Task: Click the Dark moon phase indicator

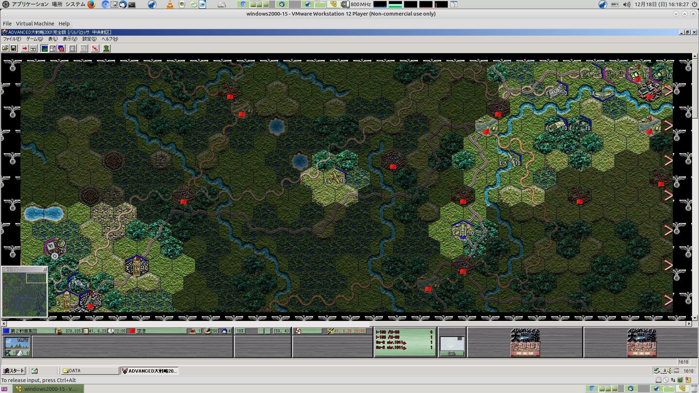Action: pos(452,346)
